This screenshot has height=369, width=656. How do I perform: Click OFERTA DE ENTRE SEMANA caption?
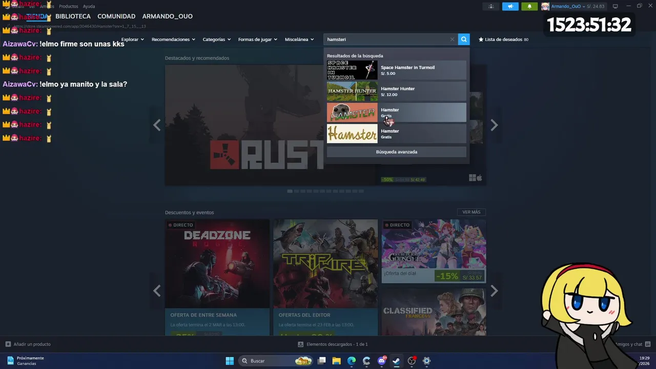tap(203, 315)
